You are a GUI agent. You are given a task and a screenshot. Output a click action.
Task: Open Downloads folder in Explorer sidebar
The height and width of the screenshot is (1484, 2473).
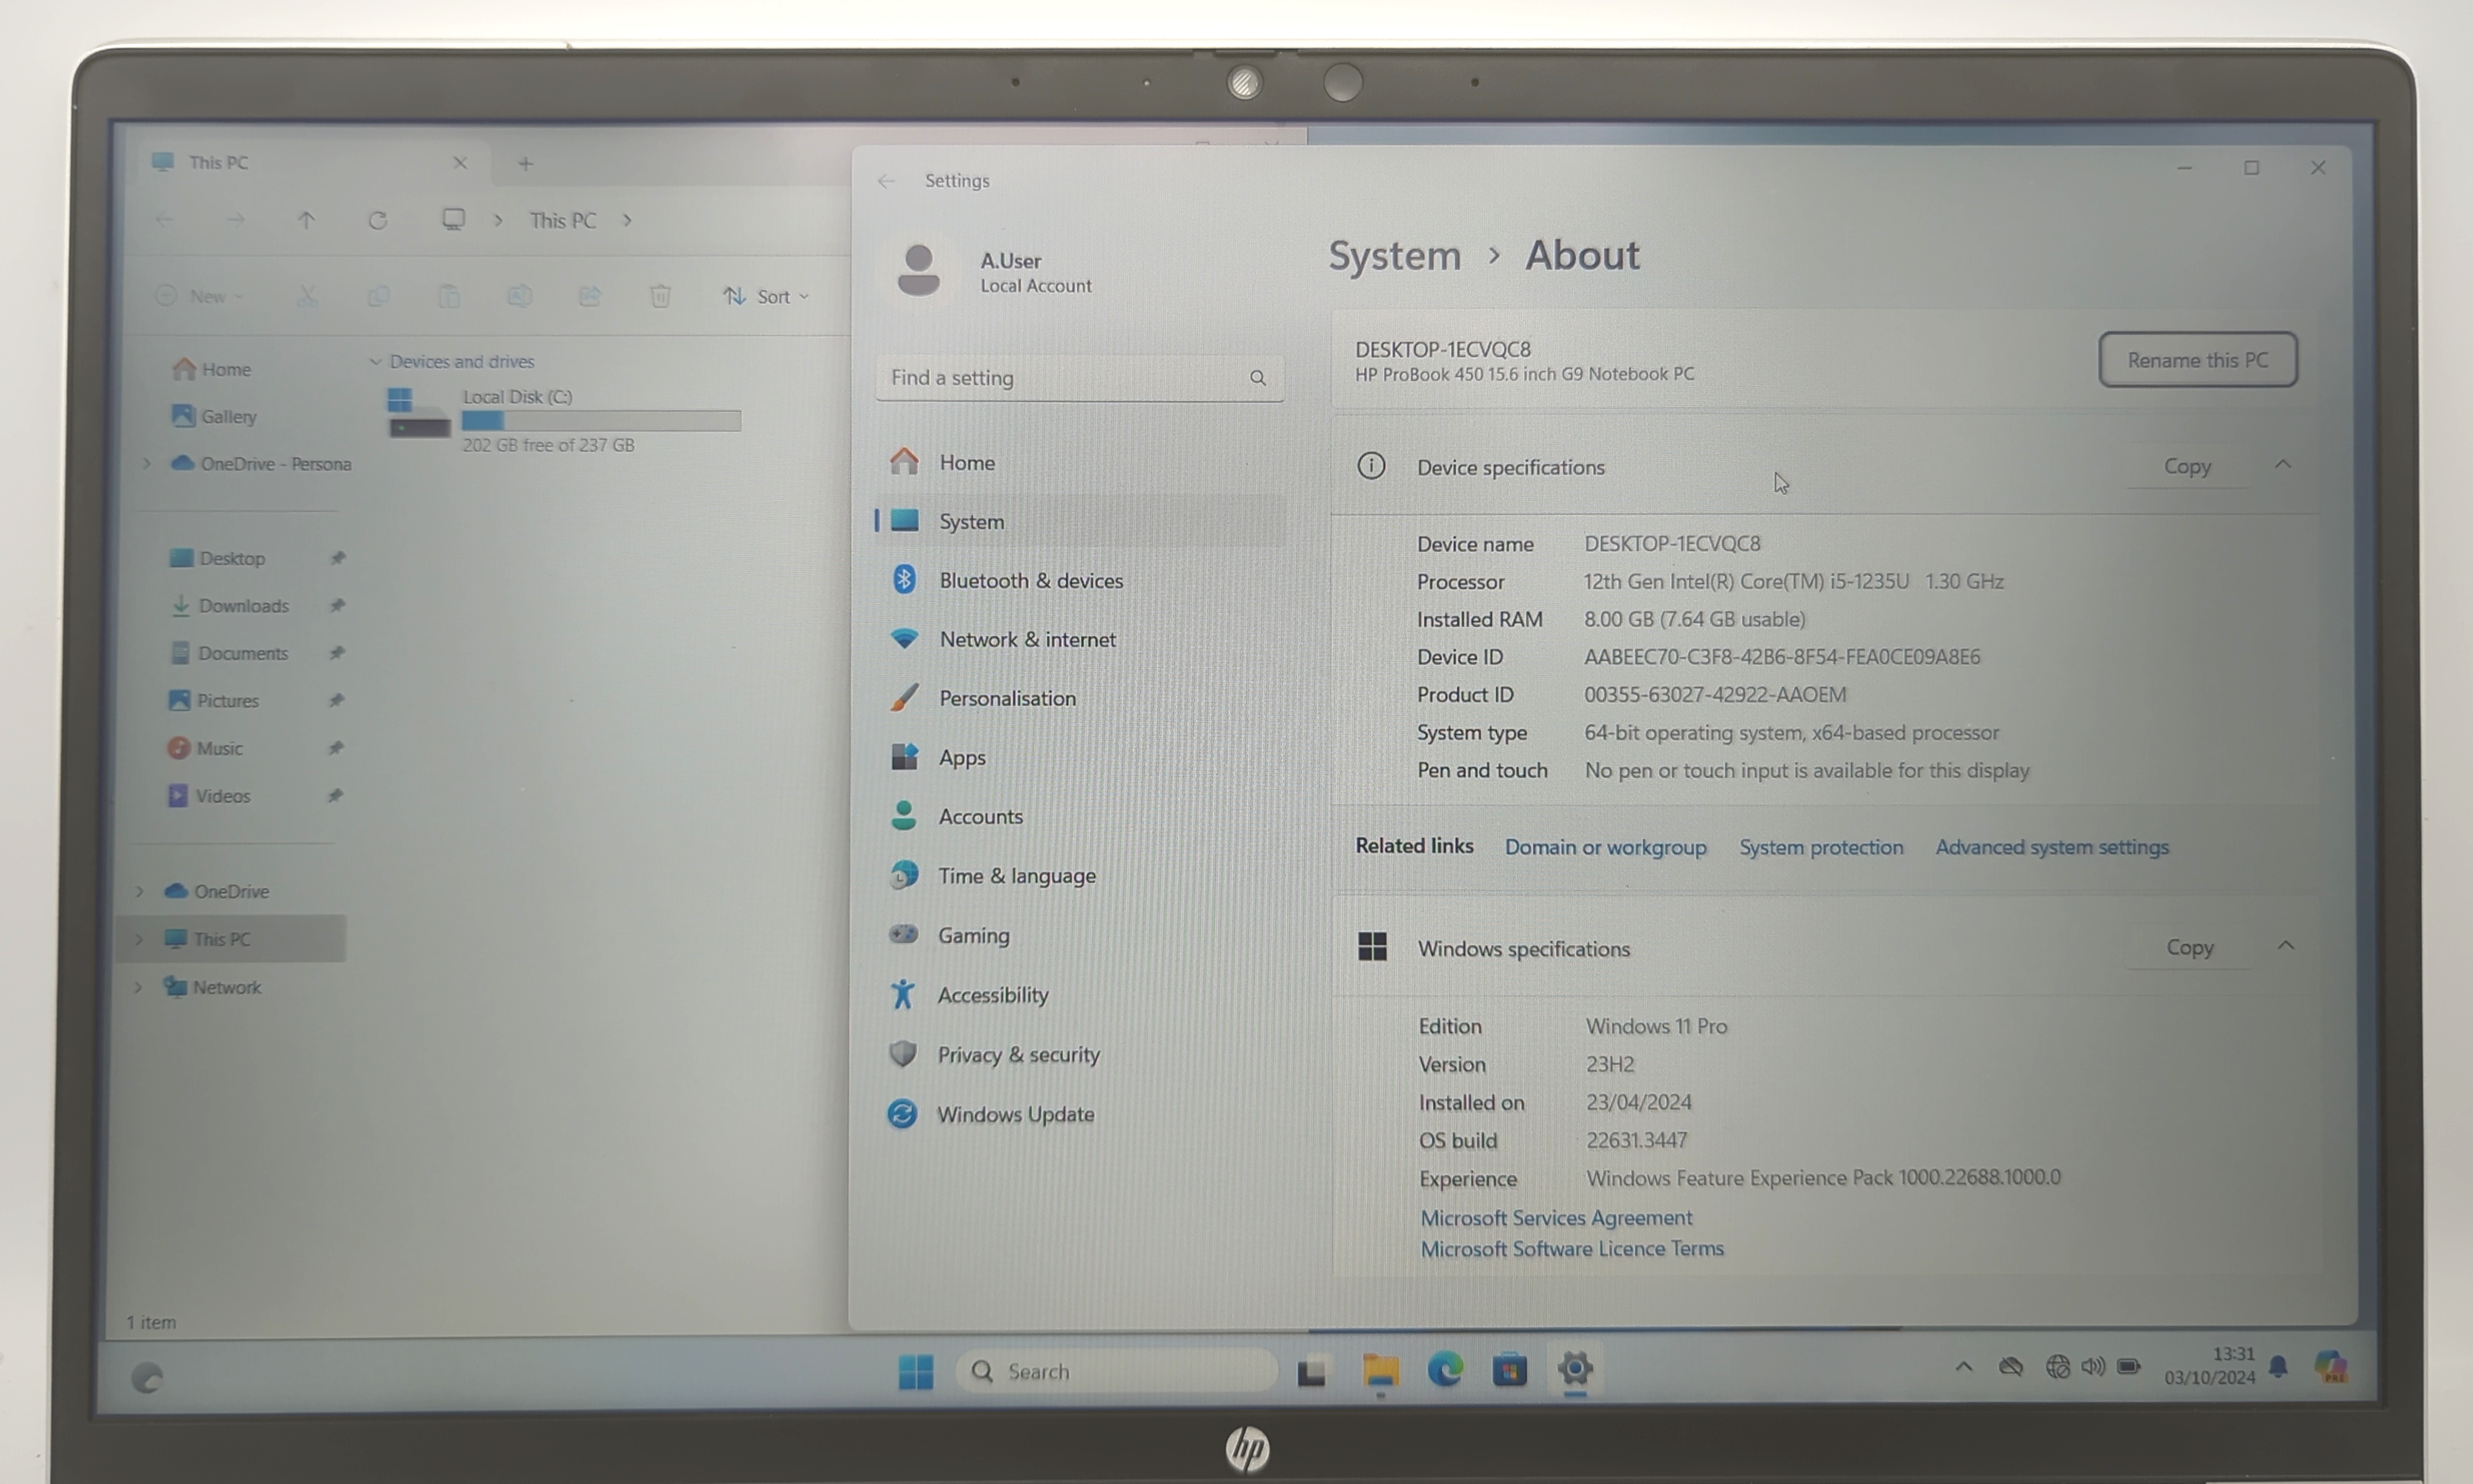(229, 605)
